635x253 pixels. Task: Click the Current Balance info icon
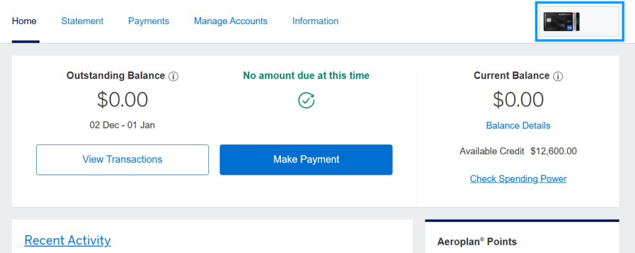[x=558, y=76]
